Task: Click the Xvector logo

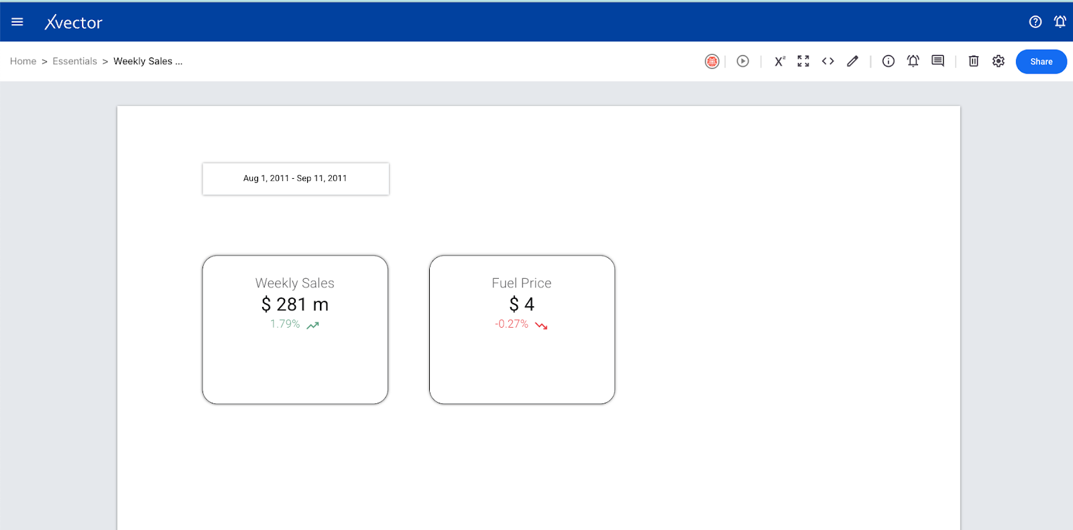Action: tap(74, 23)
